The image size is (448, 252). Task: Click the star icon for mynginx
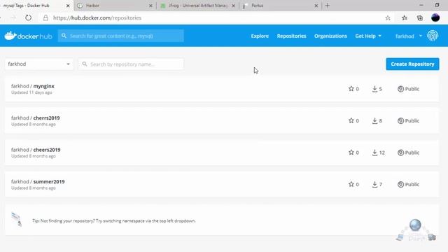coord(351,89)
